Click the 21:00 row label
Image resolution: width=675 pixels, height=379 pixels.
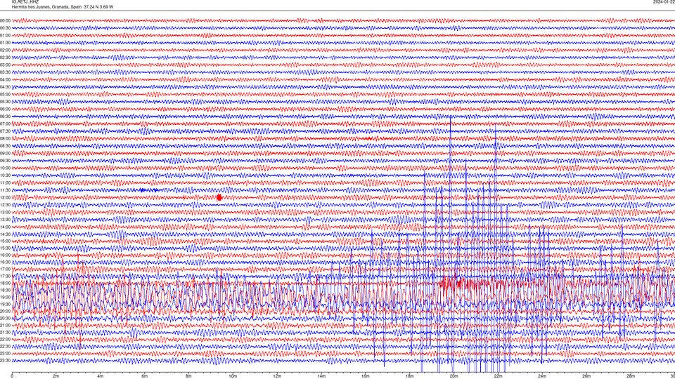tap(5, 325)
